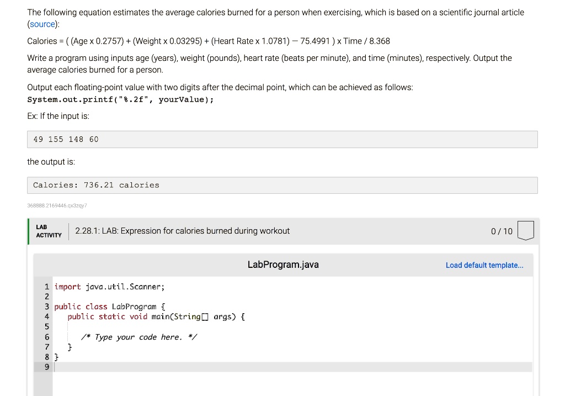The height and width of the screenshot is (396, 565).
Task: Place cursor on empty line 9 in editor
Action: (x=221, y=367)
